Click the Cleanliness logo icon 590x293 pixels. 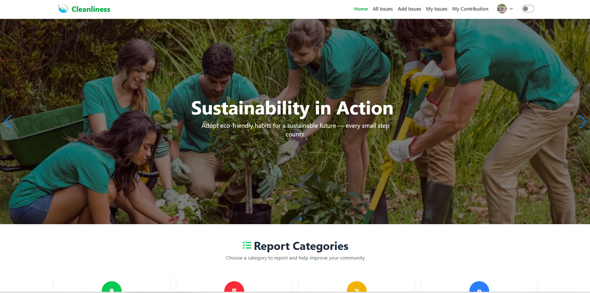pos(63,9)
